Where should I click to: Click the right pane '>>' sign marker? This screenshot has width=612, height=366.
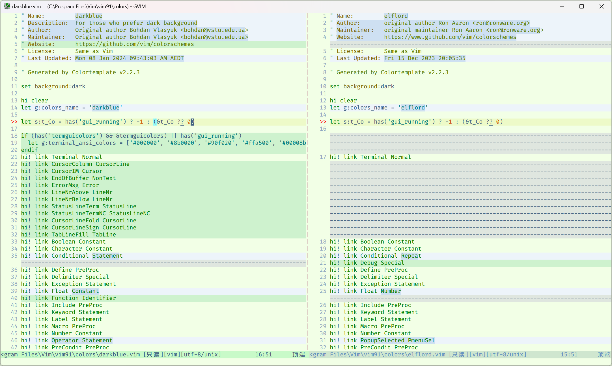pos(323,122)
